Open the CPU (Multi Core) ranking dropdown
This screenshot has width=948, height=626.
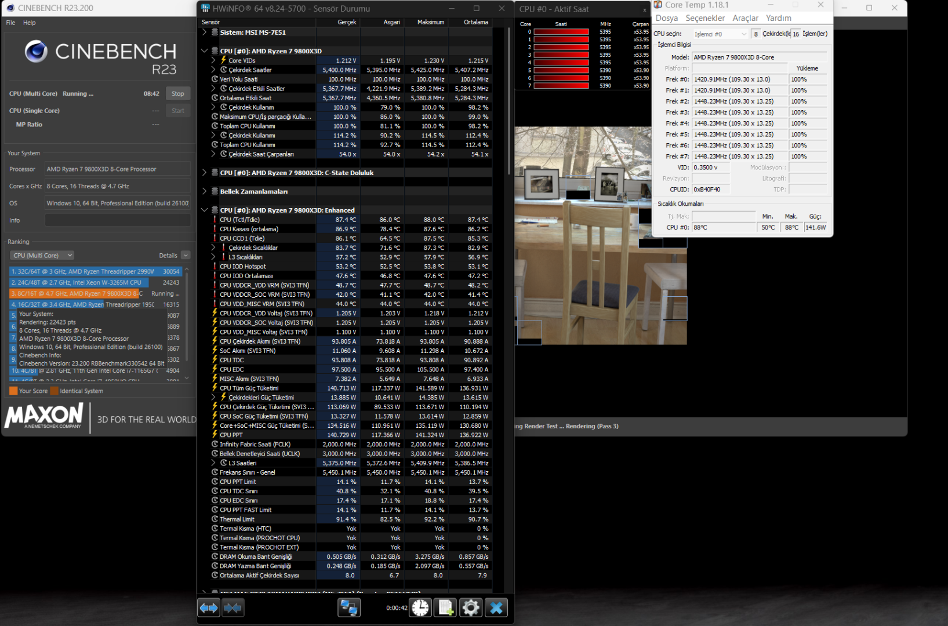click(x=42, y=256)
